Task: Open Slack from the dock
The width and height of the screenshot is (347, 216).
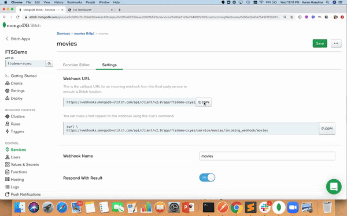Action: [x=265, y=207]
